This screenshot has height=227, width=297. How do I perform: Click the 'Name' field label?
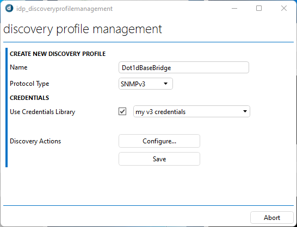[x=18, y=67]
